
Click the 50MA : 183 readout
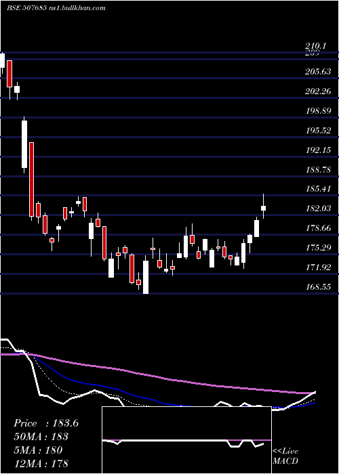(41, 437)
